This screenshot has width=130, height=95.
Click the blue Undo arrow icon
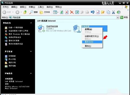pos(93,12)
